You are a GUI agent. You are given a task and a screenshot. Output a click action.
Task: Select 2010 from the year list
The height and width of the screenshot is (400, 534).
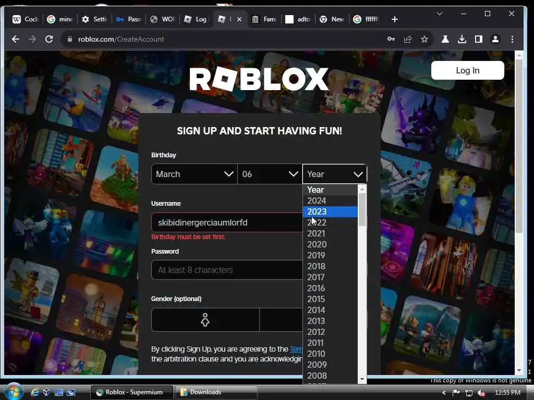click(x=330, y=354)
